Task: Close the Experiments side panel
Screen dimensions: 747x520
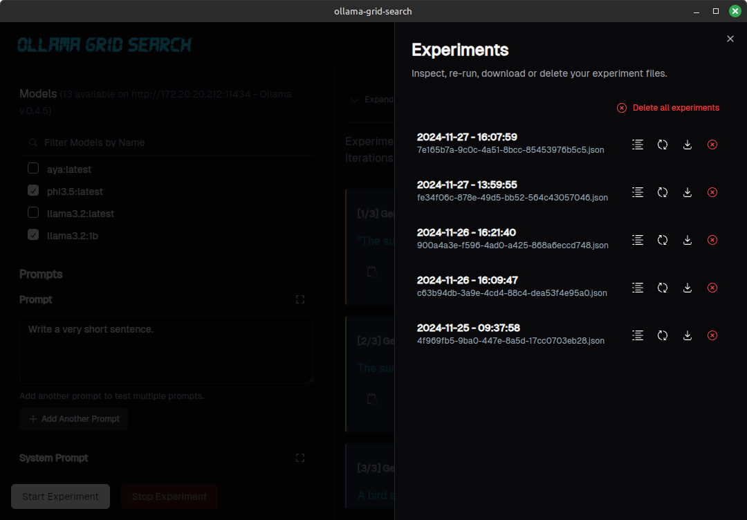Action: pos(730,39)
